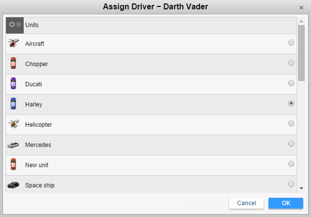This screenshot has height=217, width=311.
Task: Click the blue Harley car icon
Action: (13, 104)
